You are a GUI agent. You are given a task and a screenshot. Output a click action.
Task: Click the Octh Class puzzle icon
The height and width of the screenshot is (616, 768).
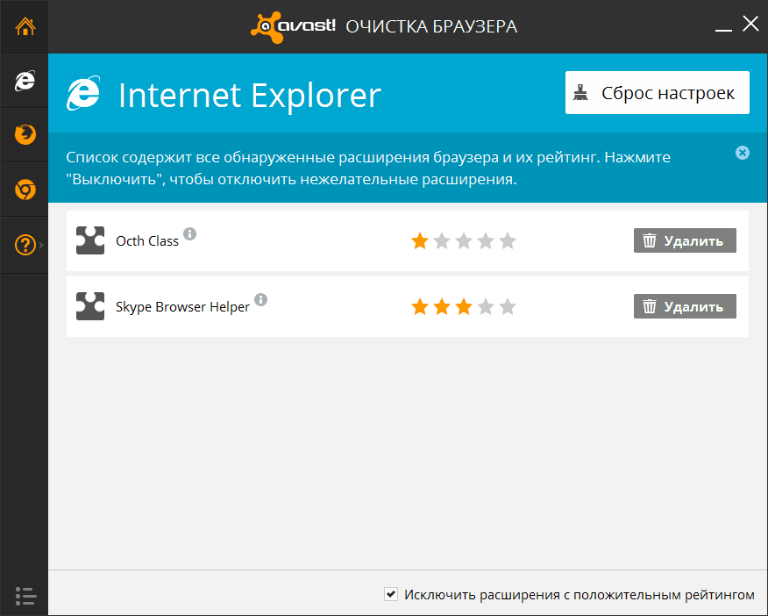[90, 240]
